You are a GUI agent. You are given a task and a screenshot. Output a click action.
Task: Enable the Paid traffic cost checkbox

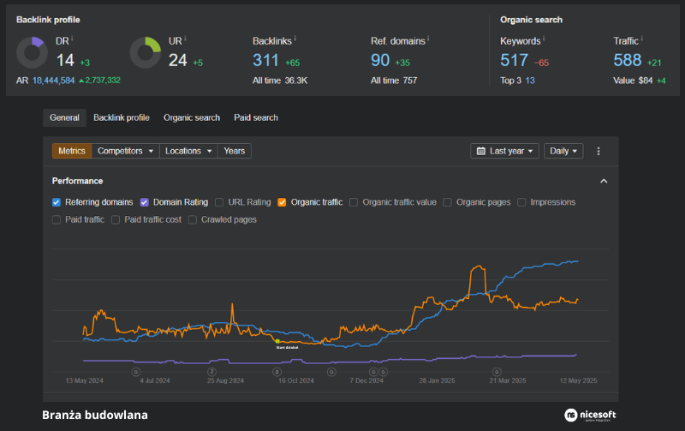pos(116,220)
